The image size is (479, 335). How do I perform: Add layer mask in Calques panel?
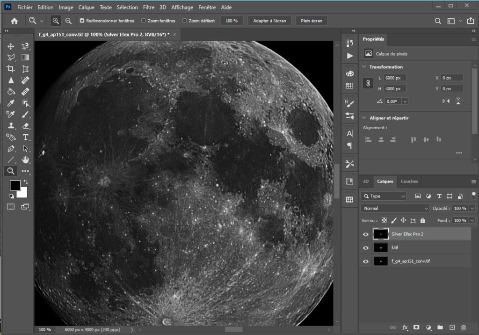tap(416, 328)
